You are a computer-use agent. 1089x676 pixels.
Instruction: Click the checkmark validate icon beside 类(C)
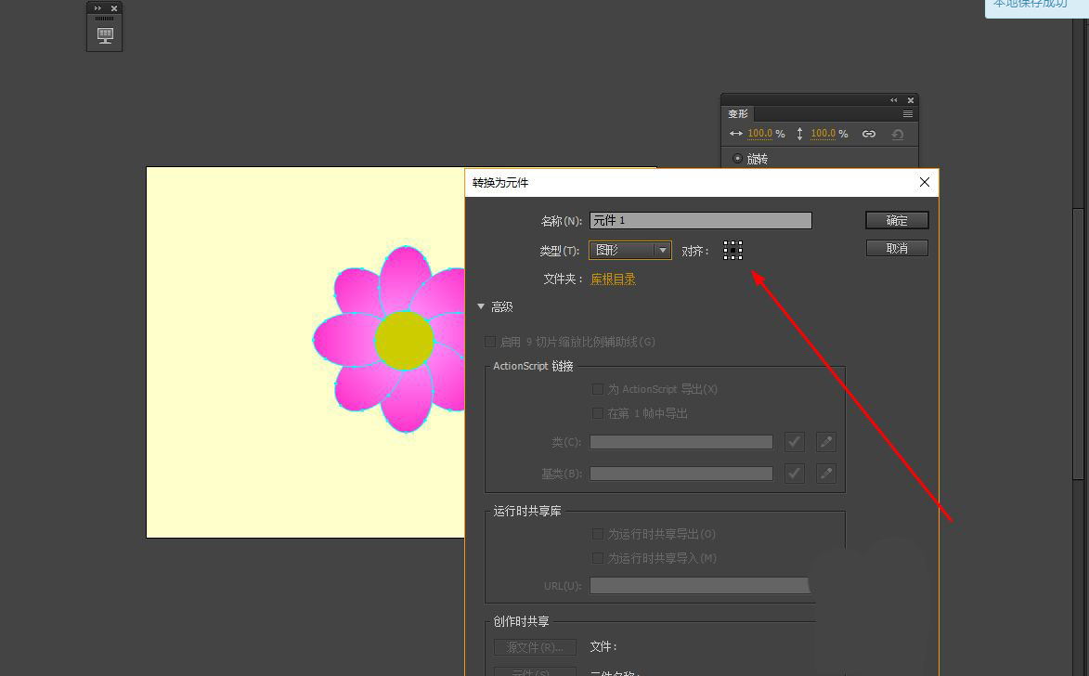pyautogui.click(x=794, y=442)
